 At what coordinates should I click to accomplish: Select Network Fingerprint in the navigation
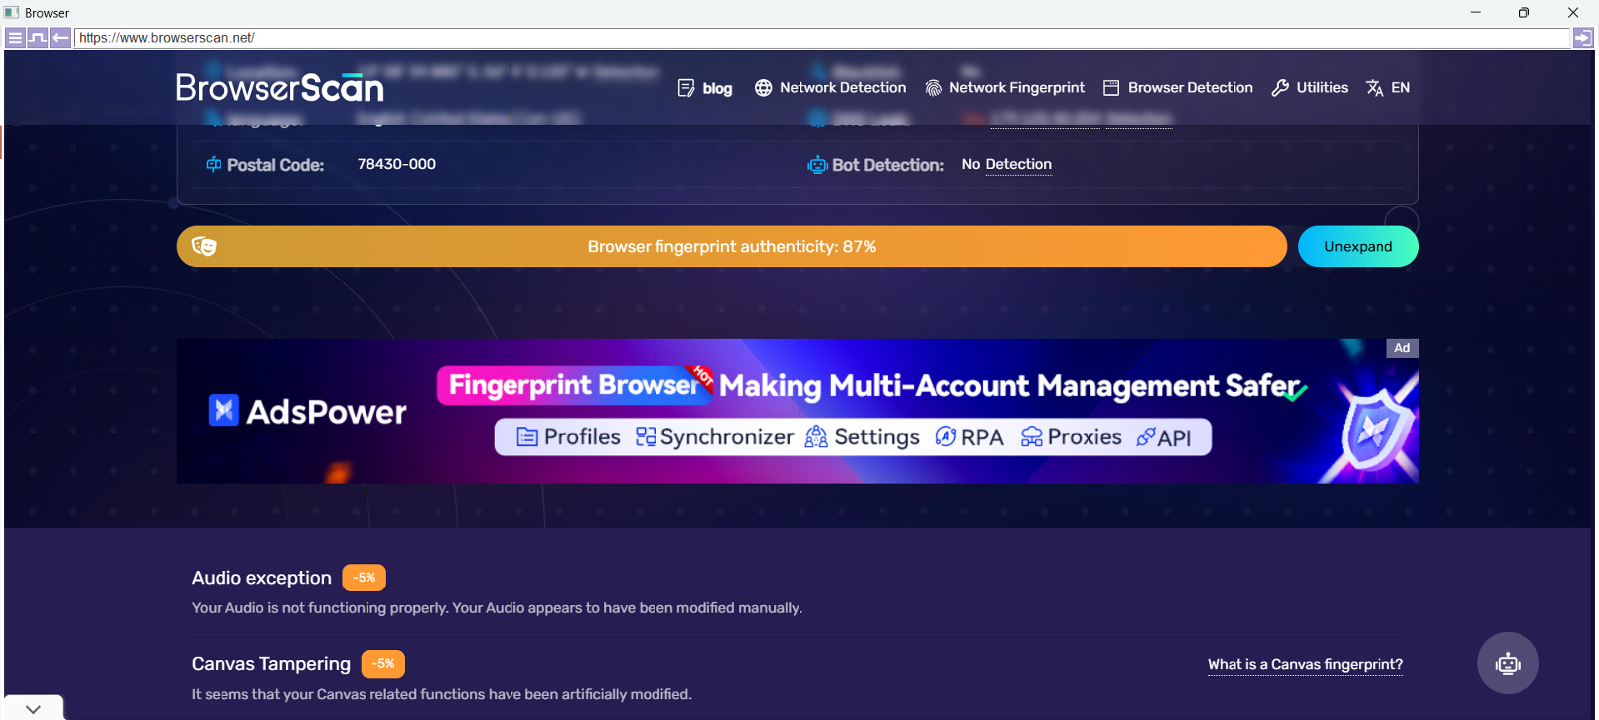click(1005, 87)
